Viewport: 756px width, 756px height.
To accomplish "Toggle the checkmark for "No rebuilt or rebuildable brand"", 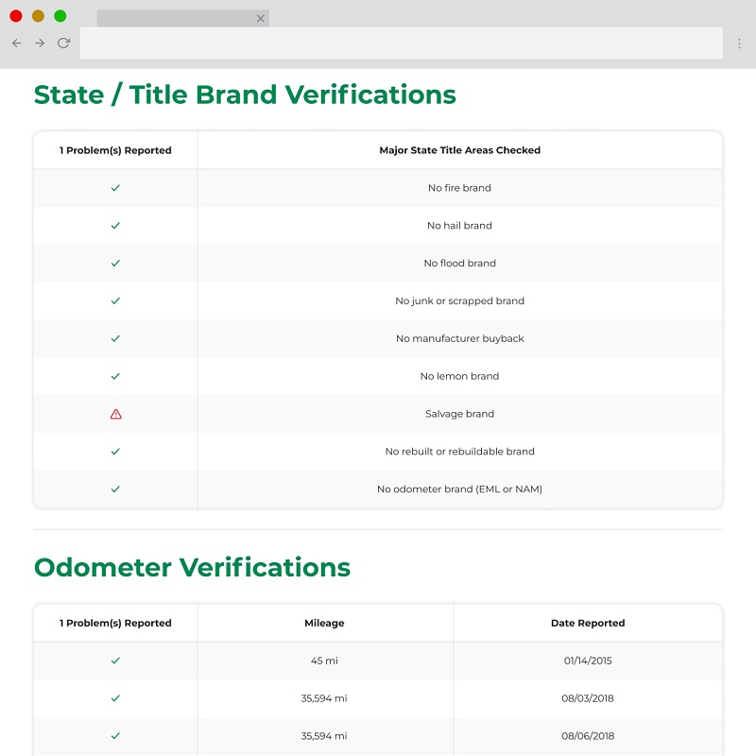I will (x=114, y=452).
